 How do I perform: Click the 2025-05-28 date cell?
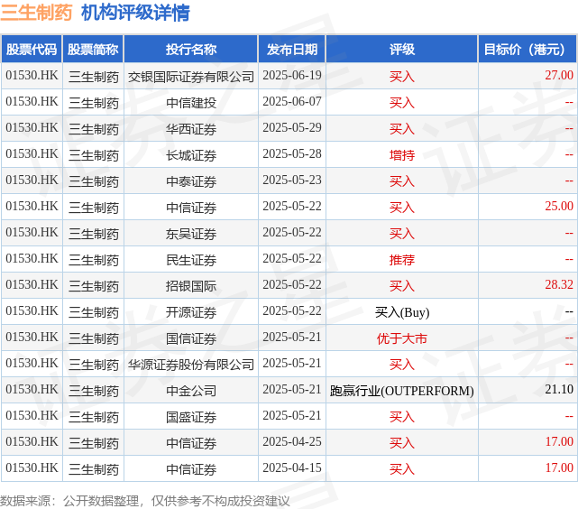coord(292,154)
